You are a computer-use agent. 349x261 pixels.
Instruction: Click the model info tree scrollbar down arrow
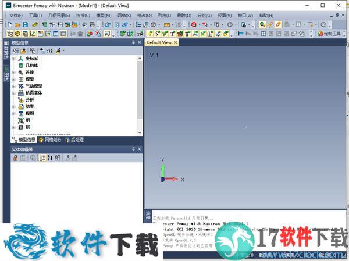pos(140,133)
